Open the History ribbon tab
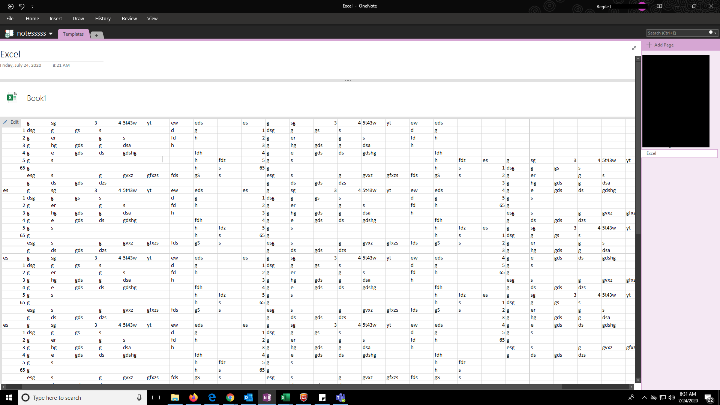 [103, 18]
